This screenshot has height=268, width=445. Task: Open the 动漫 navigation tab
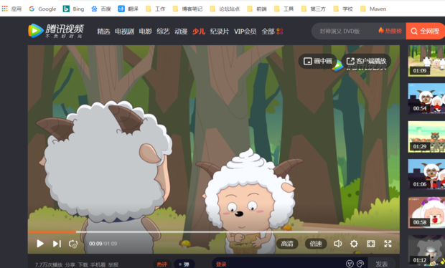tap(181, 31)
